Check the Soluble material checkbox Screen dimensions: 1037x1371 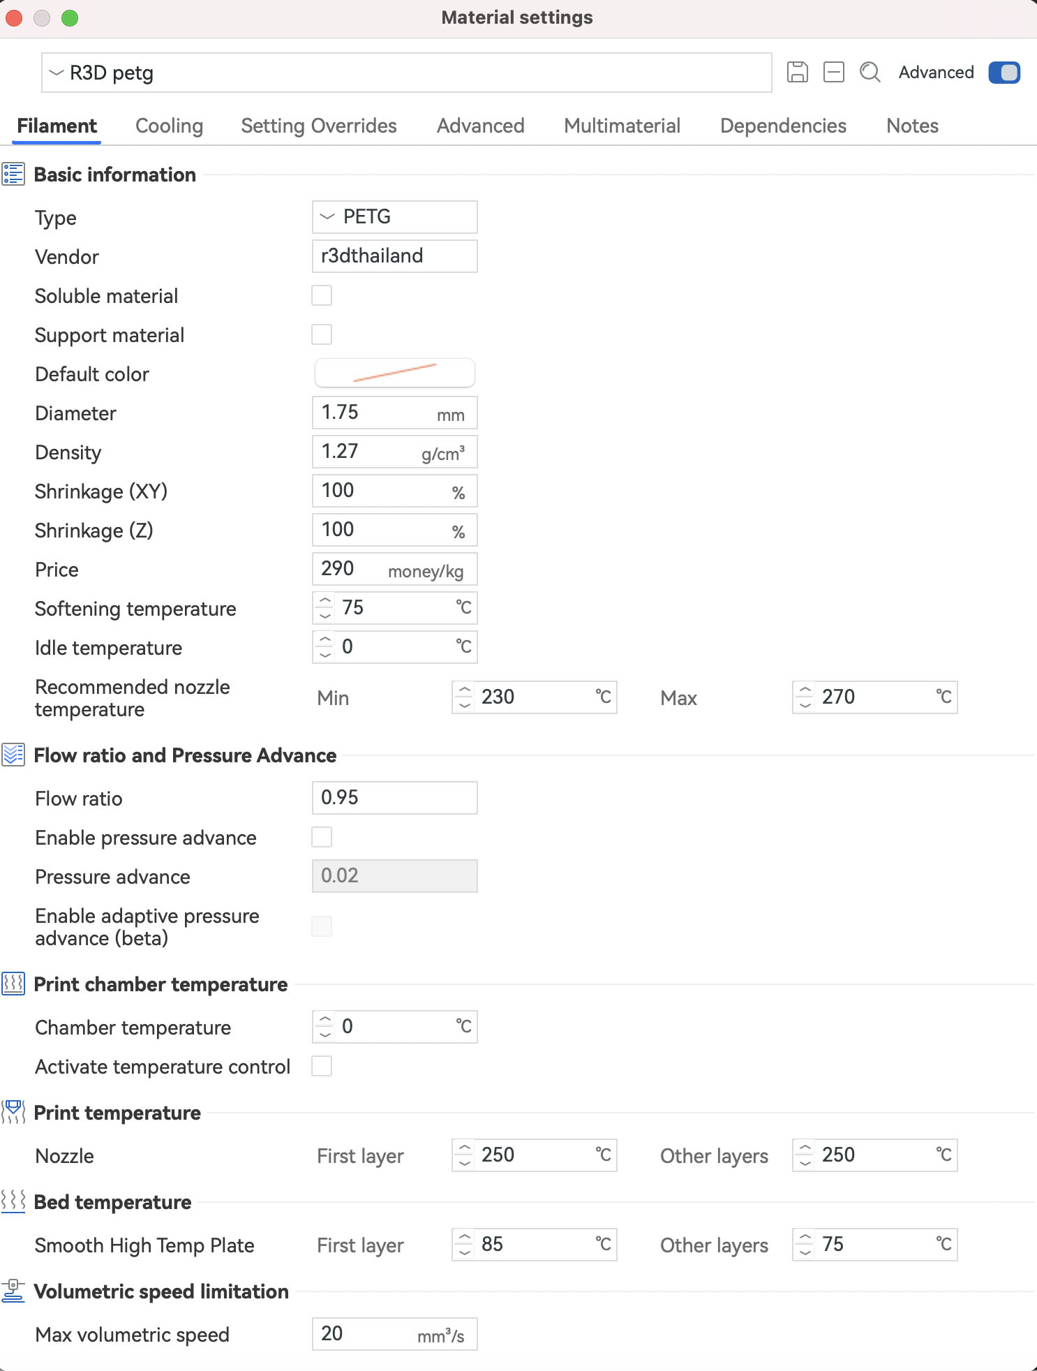(x=322, y=295)
